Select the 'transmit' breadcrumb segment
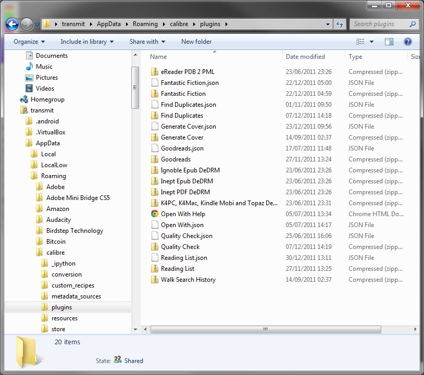 [x=73, y=24]
